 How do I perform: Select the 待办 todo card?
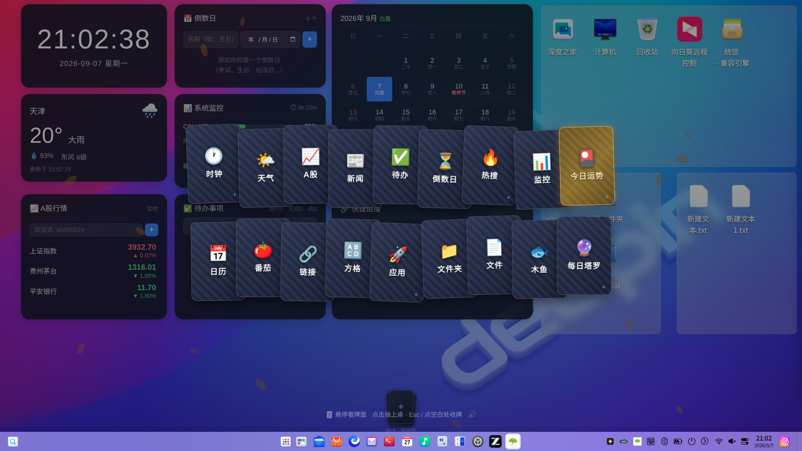click(399, 165)
